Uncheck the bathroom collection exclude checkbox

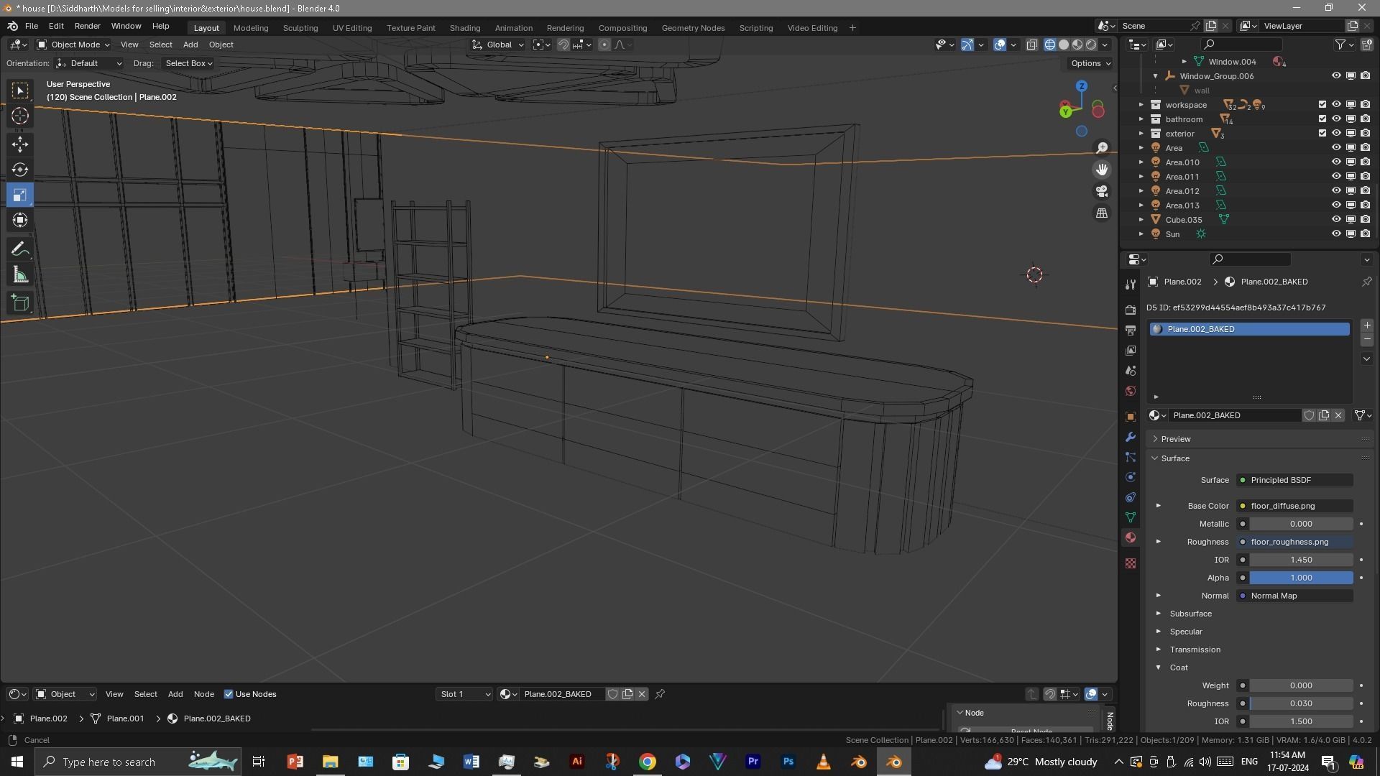click(1322, 119)
